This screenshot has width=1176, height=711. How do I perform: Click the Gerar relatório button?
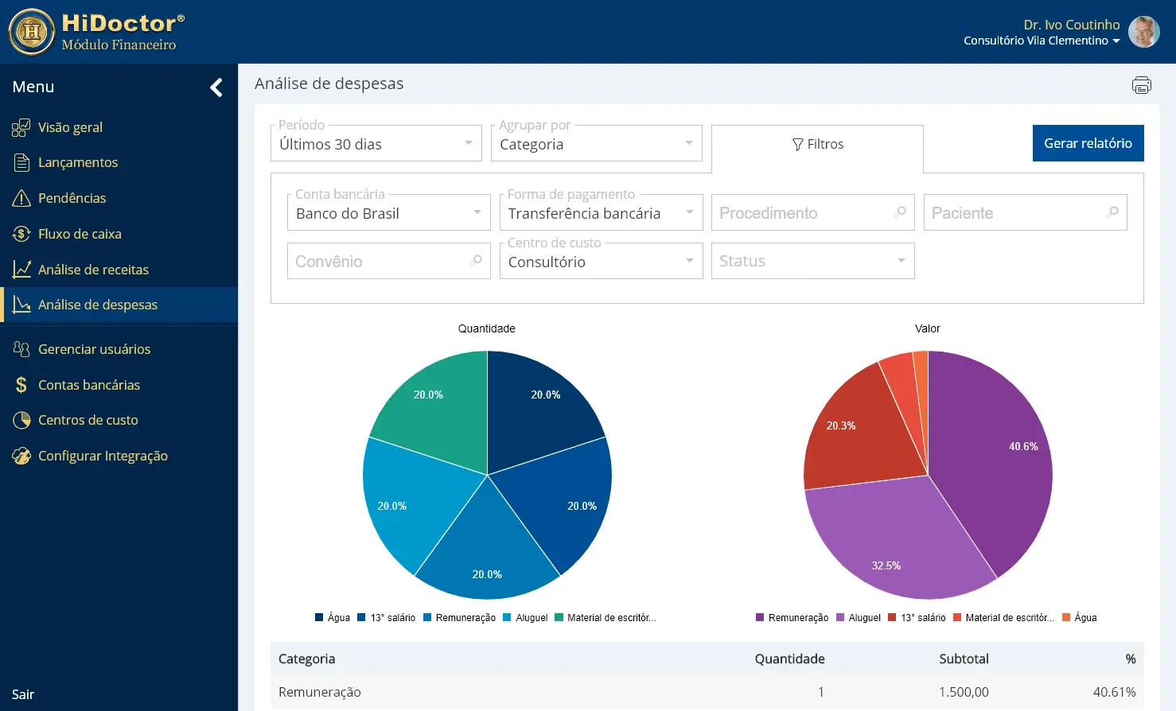point(1088,143)
